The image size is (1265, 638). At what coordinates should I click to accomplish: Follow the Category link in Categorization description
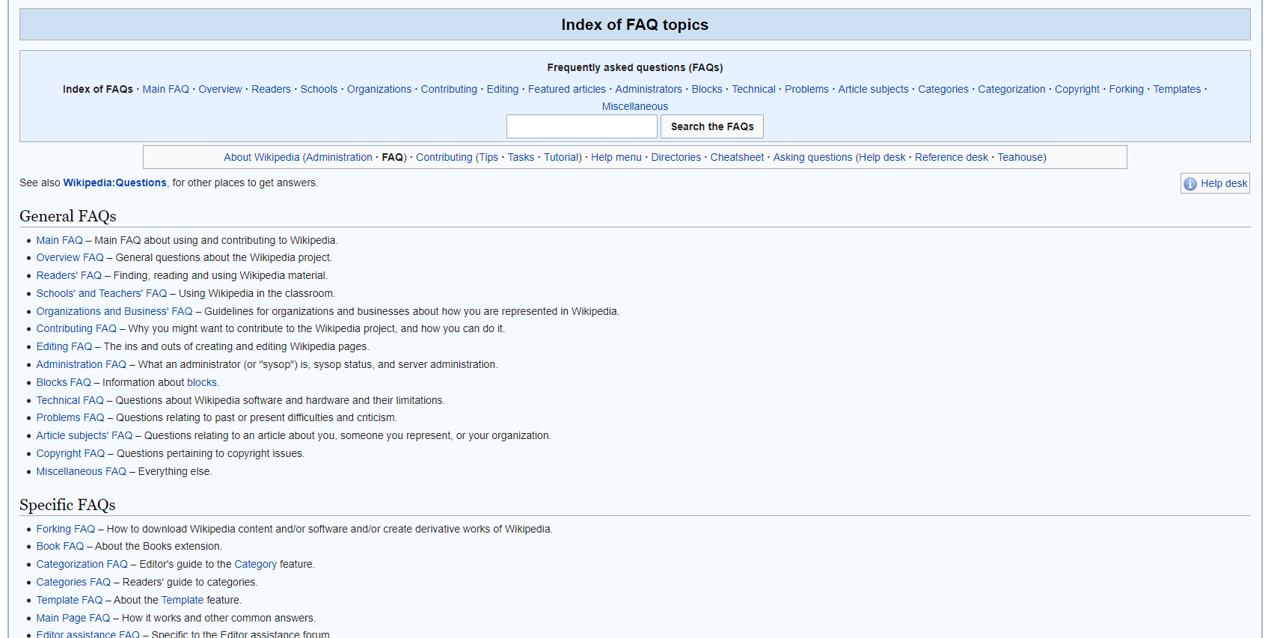click(256, 564)
